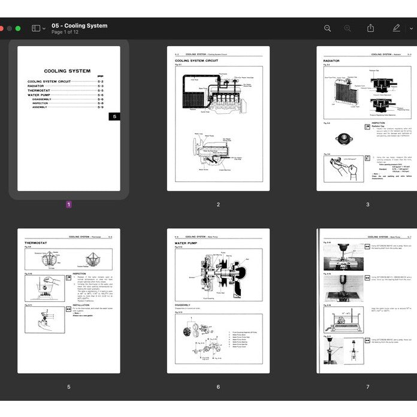Select the Radiator page 3 thumbnail

(x=367, y=119)
